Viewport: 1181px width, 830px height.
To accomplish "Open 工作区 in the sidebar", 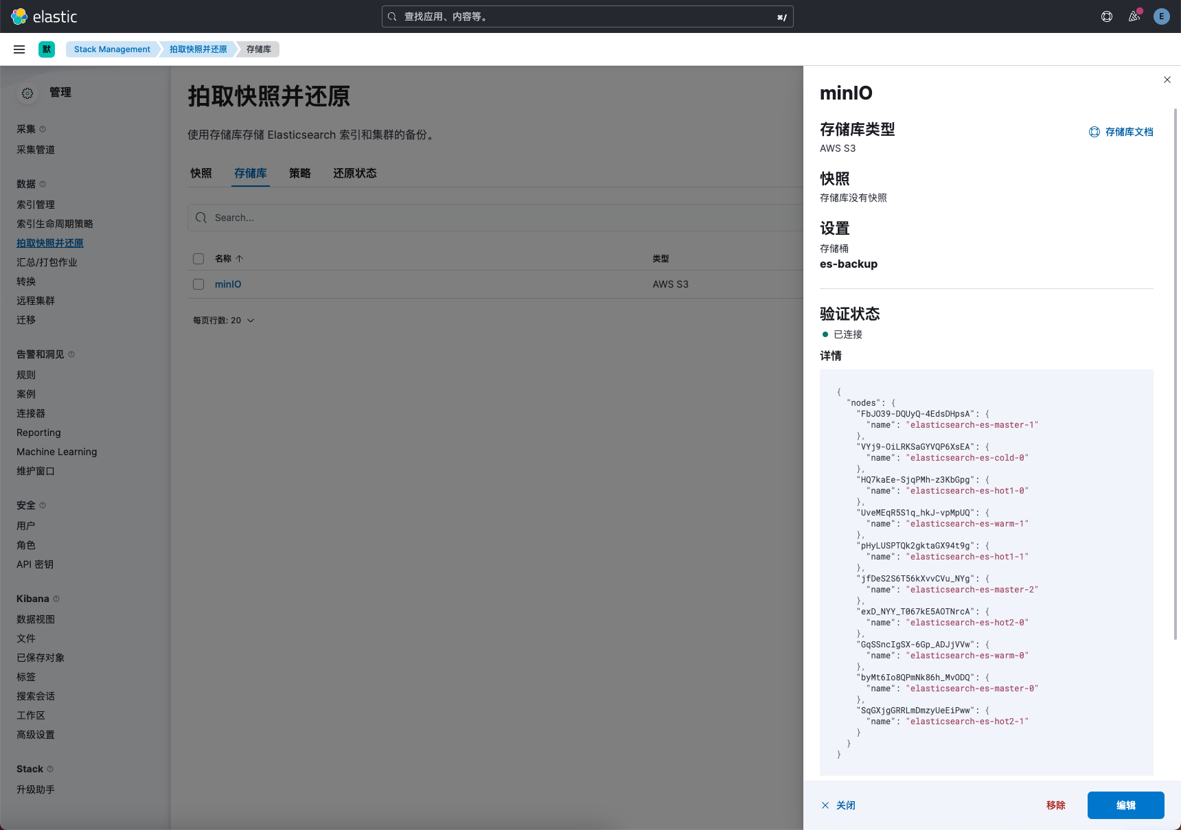I will coord(31,715).
